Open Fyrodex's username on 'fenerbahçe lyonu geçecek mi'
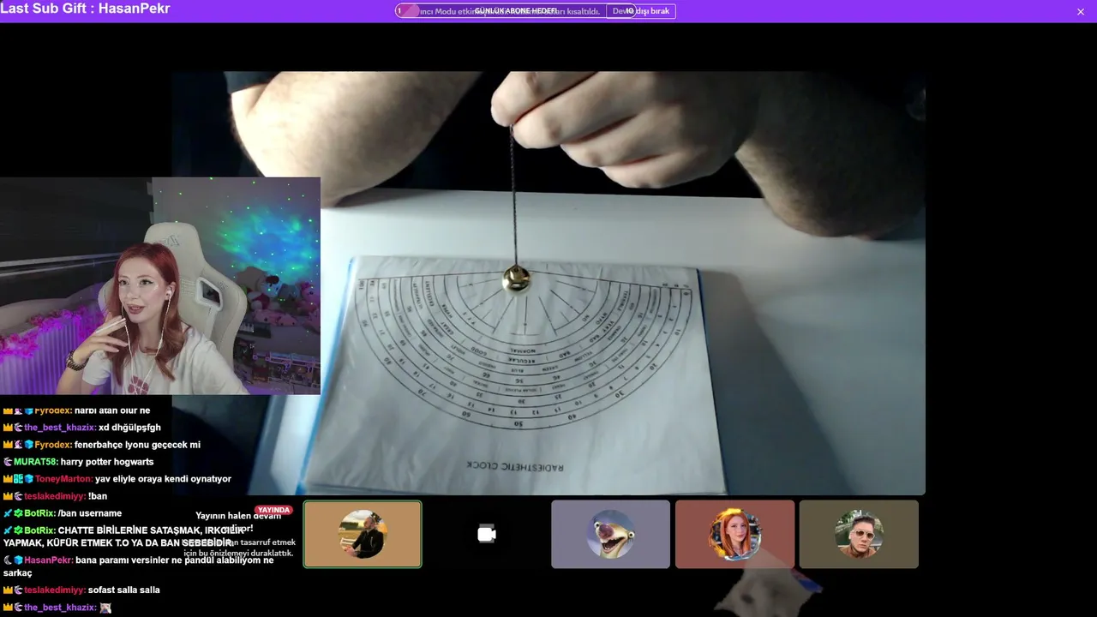Screen dimensions: 1097x617 point(53,445)
